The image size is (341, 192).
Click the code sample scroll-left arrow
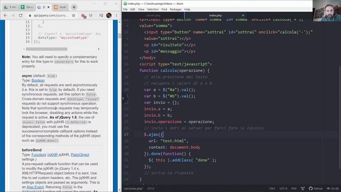(24, 49)
